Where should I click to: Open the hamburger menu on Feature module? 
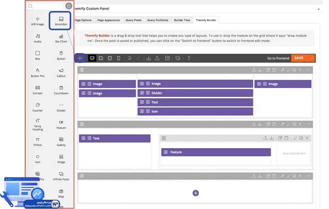tap(166, 152)
